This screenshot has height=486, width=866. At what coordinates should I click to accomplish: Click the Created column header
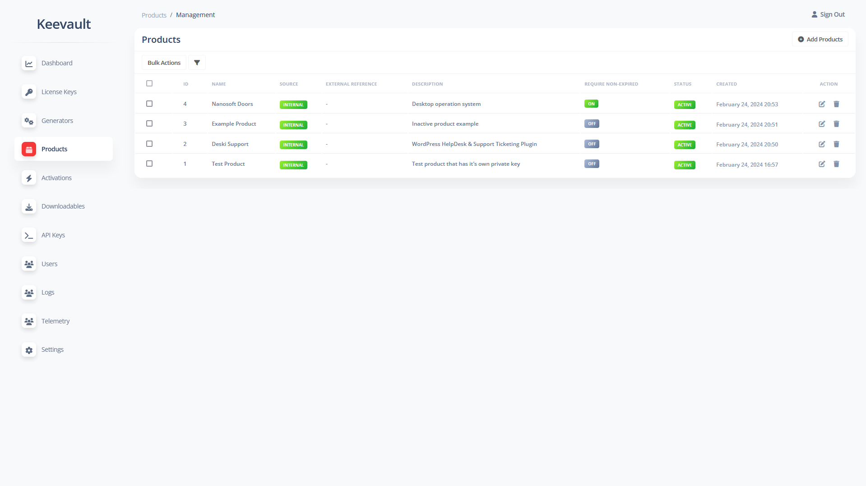(727, 84)
